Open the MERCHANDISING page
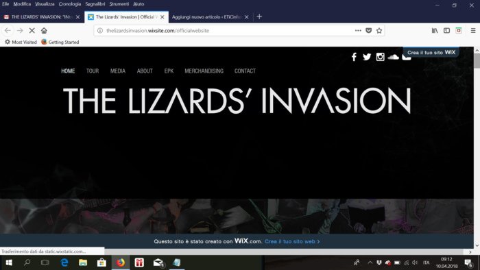 point(204,71)
